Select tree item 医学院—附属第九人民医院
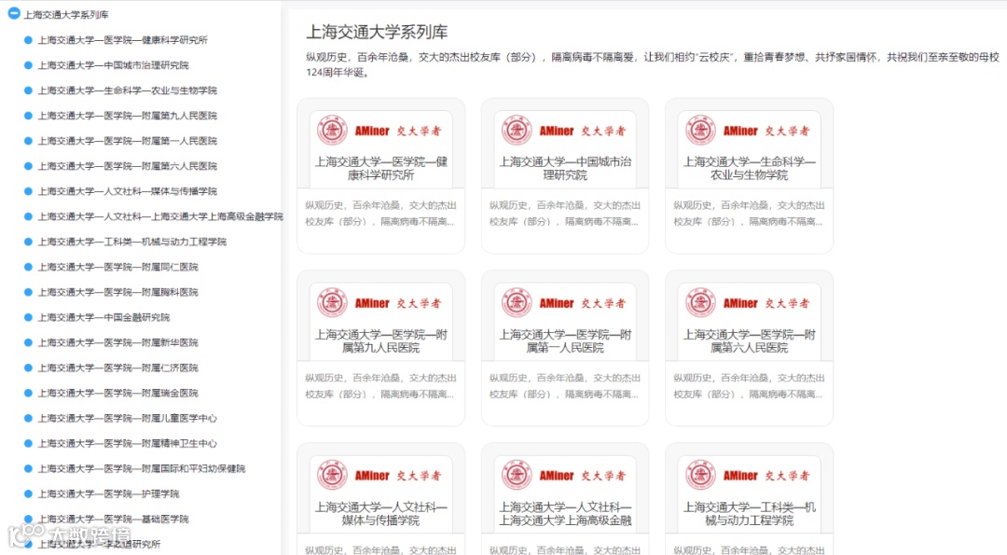This screenshot has height=555, width=1007. click(127, 116)
